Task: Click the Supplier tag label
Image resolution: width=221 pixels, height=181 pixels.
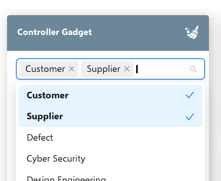Action: pos(103,69)
